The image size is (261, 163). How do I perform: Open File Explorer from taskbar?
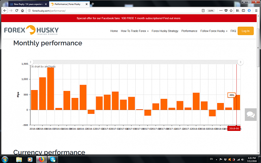pyautogui.click(x=19, y=160)
